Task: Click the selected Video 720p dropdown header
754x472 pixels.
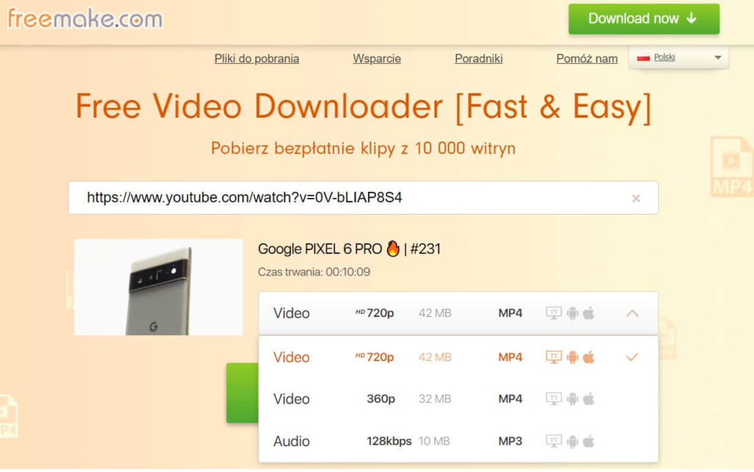Action: click(458, 313)
